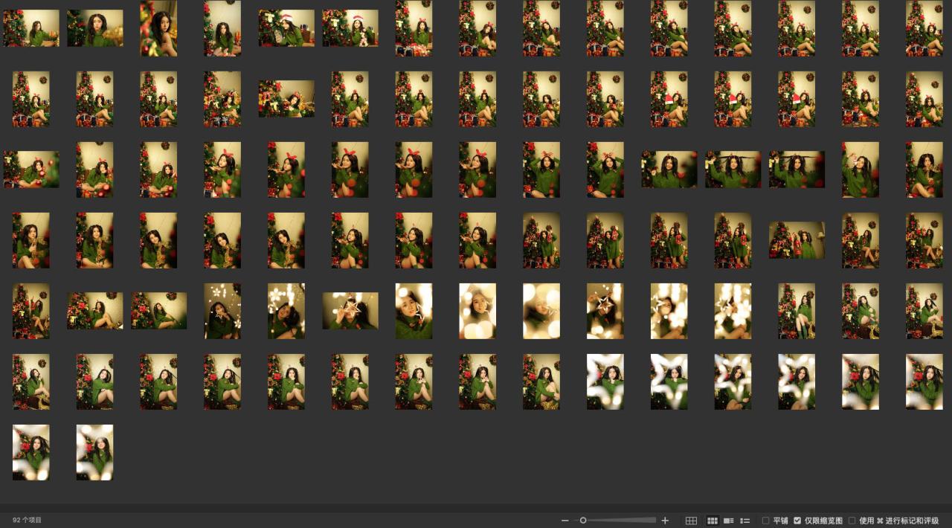Select the only landscape thumbnail in fourth row

tap(797, 240)
